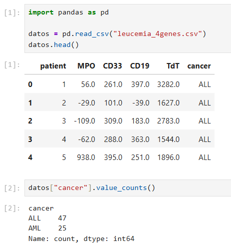Click the input prompt [1] of first cell

12,12
